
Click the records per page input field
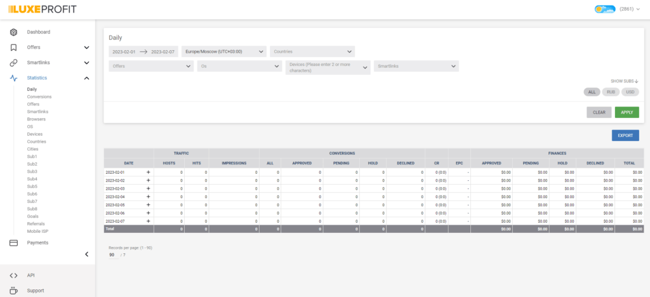112,254
